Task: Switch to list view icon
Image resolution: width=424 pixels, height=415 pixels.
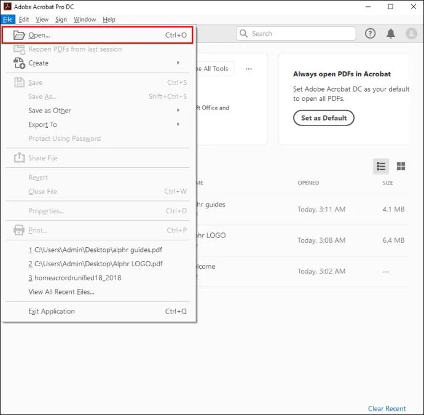Action: [381, 166]
